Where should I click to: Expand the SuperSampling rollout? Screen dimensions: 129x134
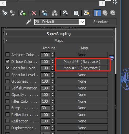[59, 34]
